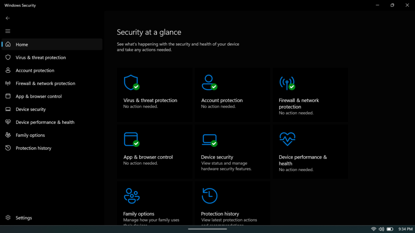Show Protection history from the sidebar
Screen dimensions: 415x233
point(52,148)
